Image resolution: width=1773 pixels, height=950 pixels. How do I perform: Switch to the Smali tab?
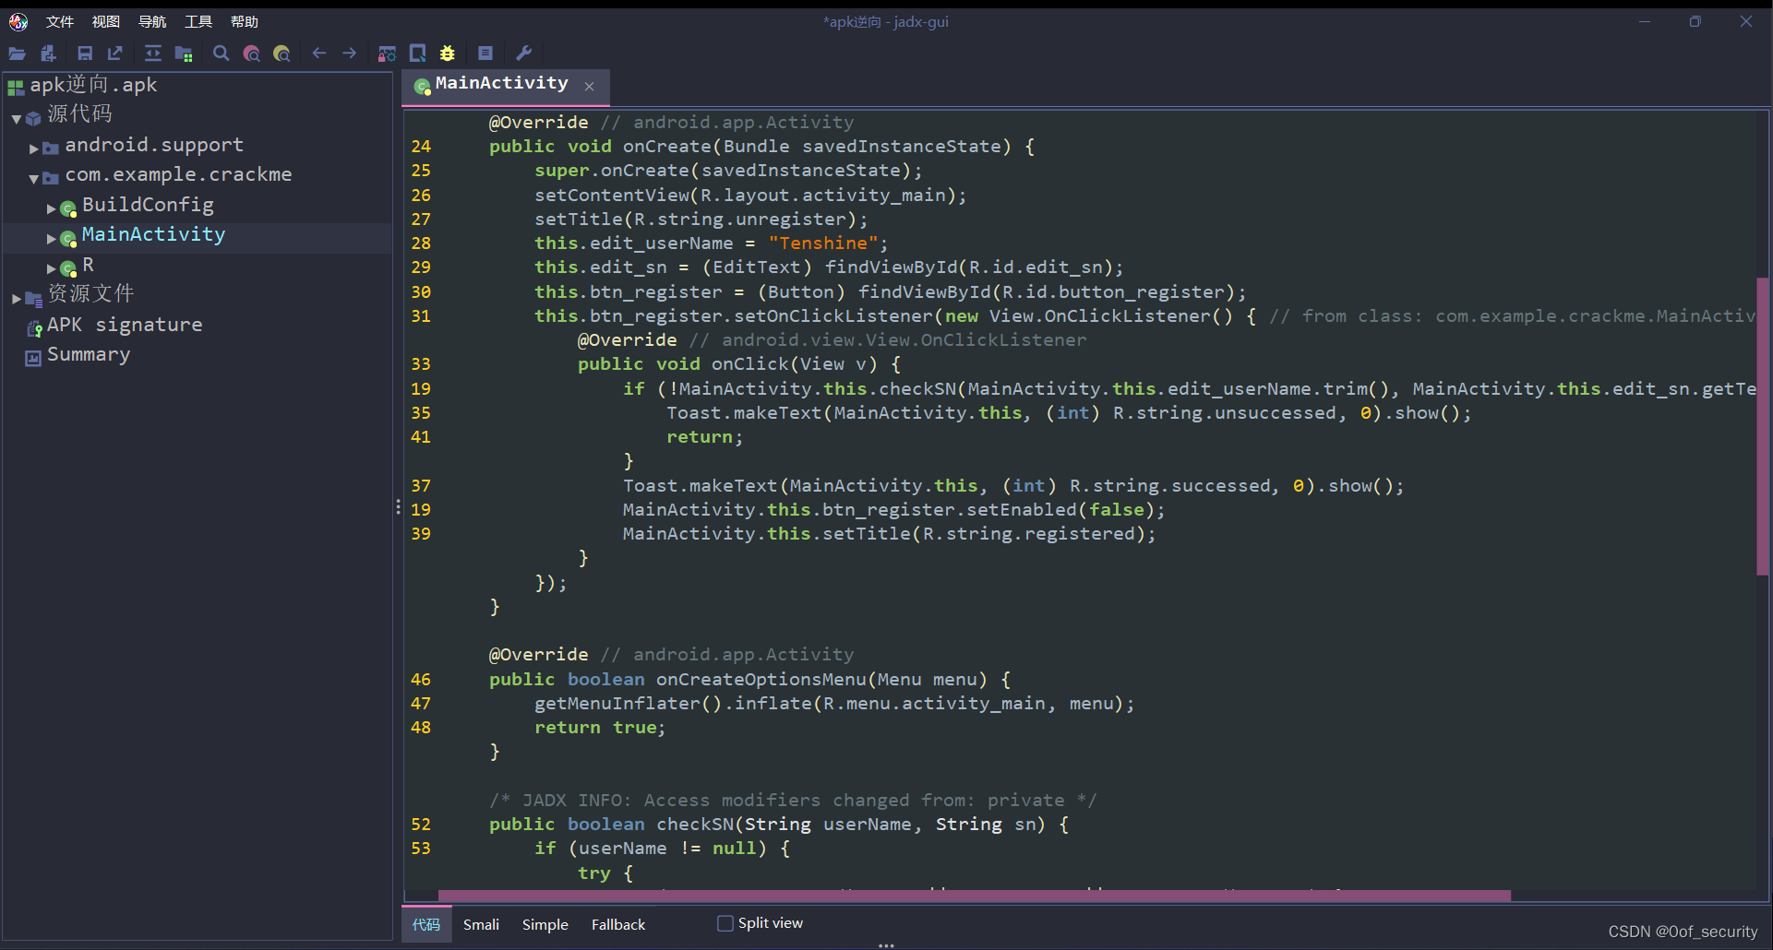(481, 924)
